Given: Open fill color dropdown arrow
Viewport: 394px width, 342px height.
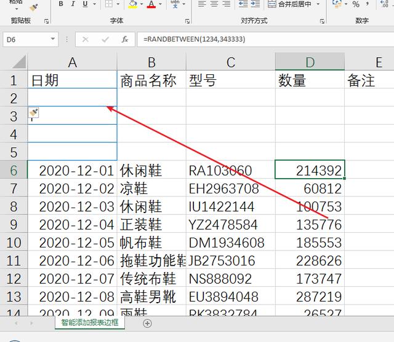Looking at the screenshot, I should tap(142, 4).
